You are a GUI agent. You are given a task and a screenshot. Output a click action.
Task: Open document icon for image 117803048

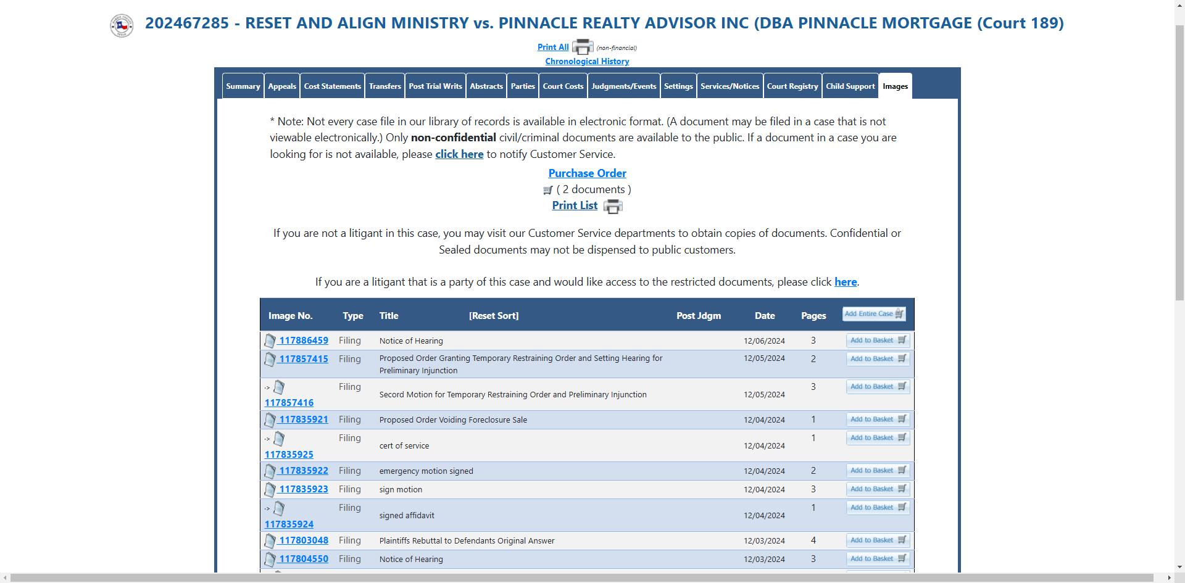point(270,540)
